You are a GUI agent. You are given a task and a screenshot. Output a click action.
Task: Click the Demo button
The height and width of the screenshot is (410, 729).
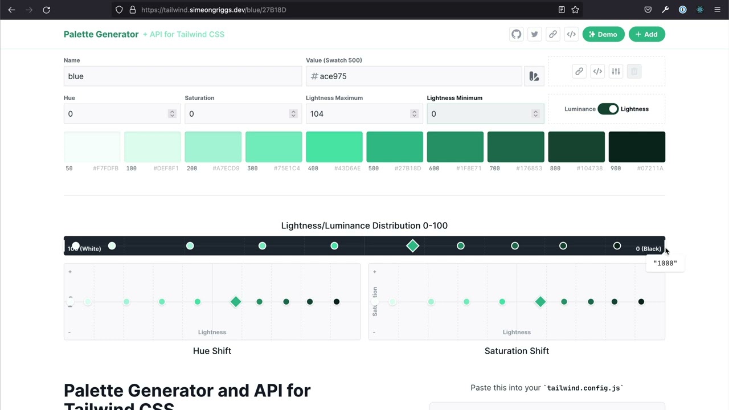coord(603,34)
